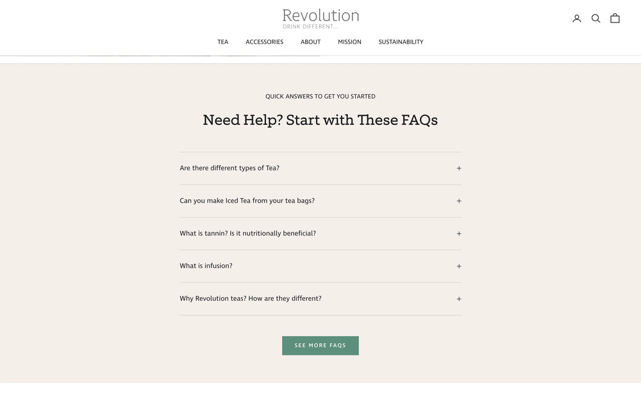The image size is (641, 411).
Task: Open the ABOUT menu
Action: pos(310,41)
